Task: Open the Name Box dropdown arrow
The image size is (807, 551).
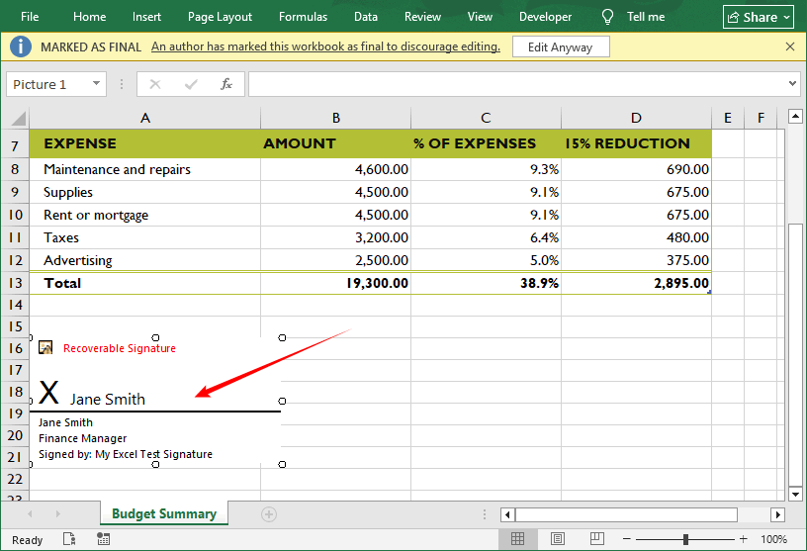Action: [96, 84]
